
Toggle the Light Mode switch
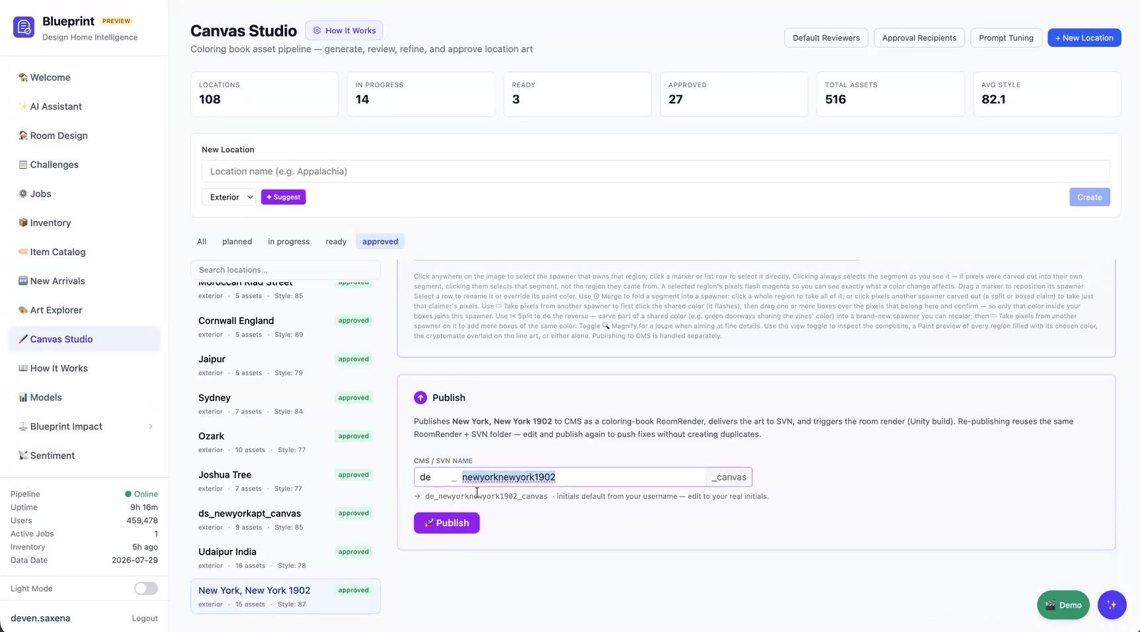[146, 588]
